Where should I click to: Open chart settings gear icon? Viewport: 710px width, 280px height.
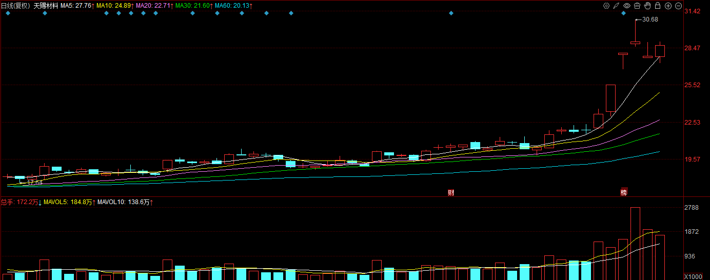pyautogui.click(x=606, y=6)
